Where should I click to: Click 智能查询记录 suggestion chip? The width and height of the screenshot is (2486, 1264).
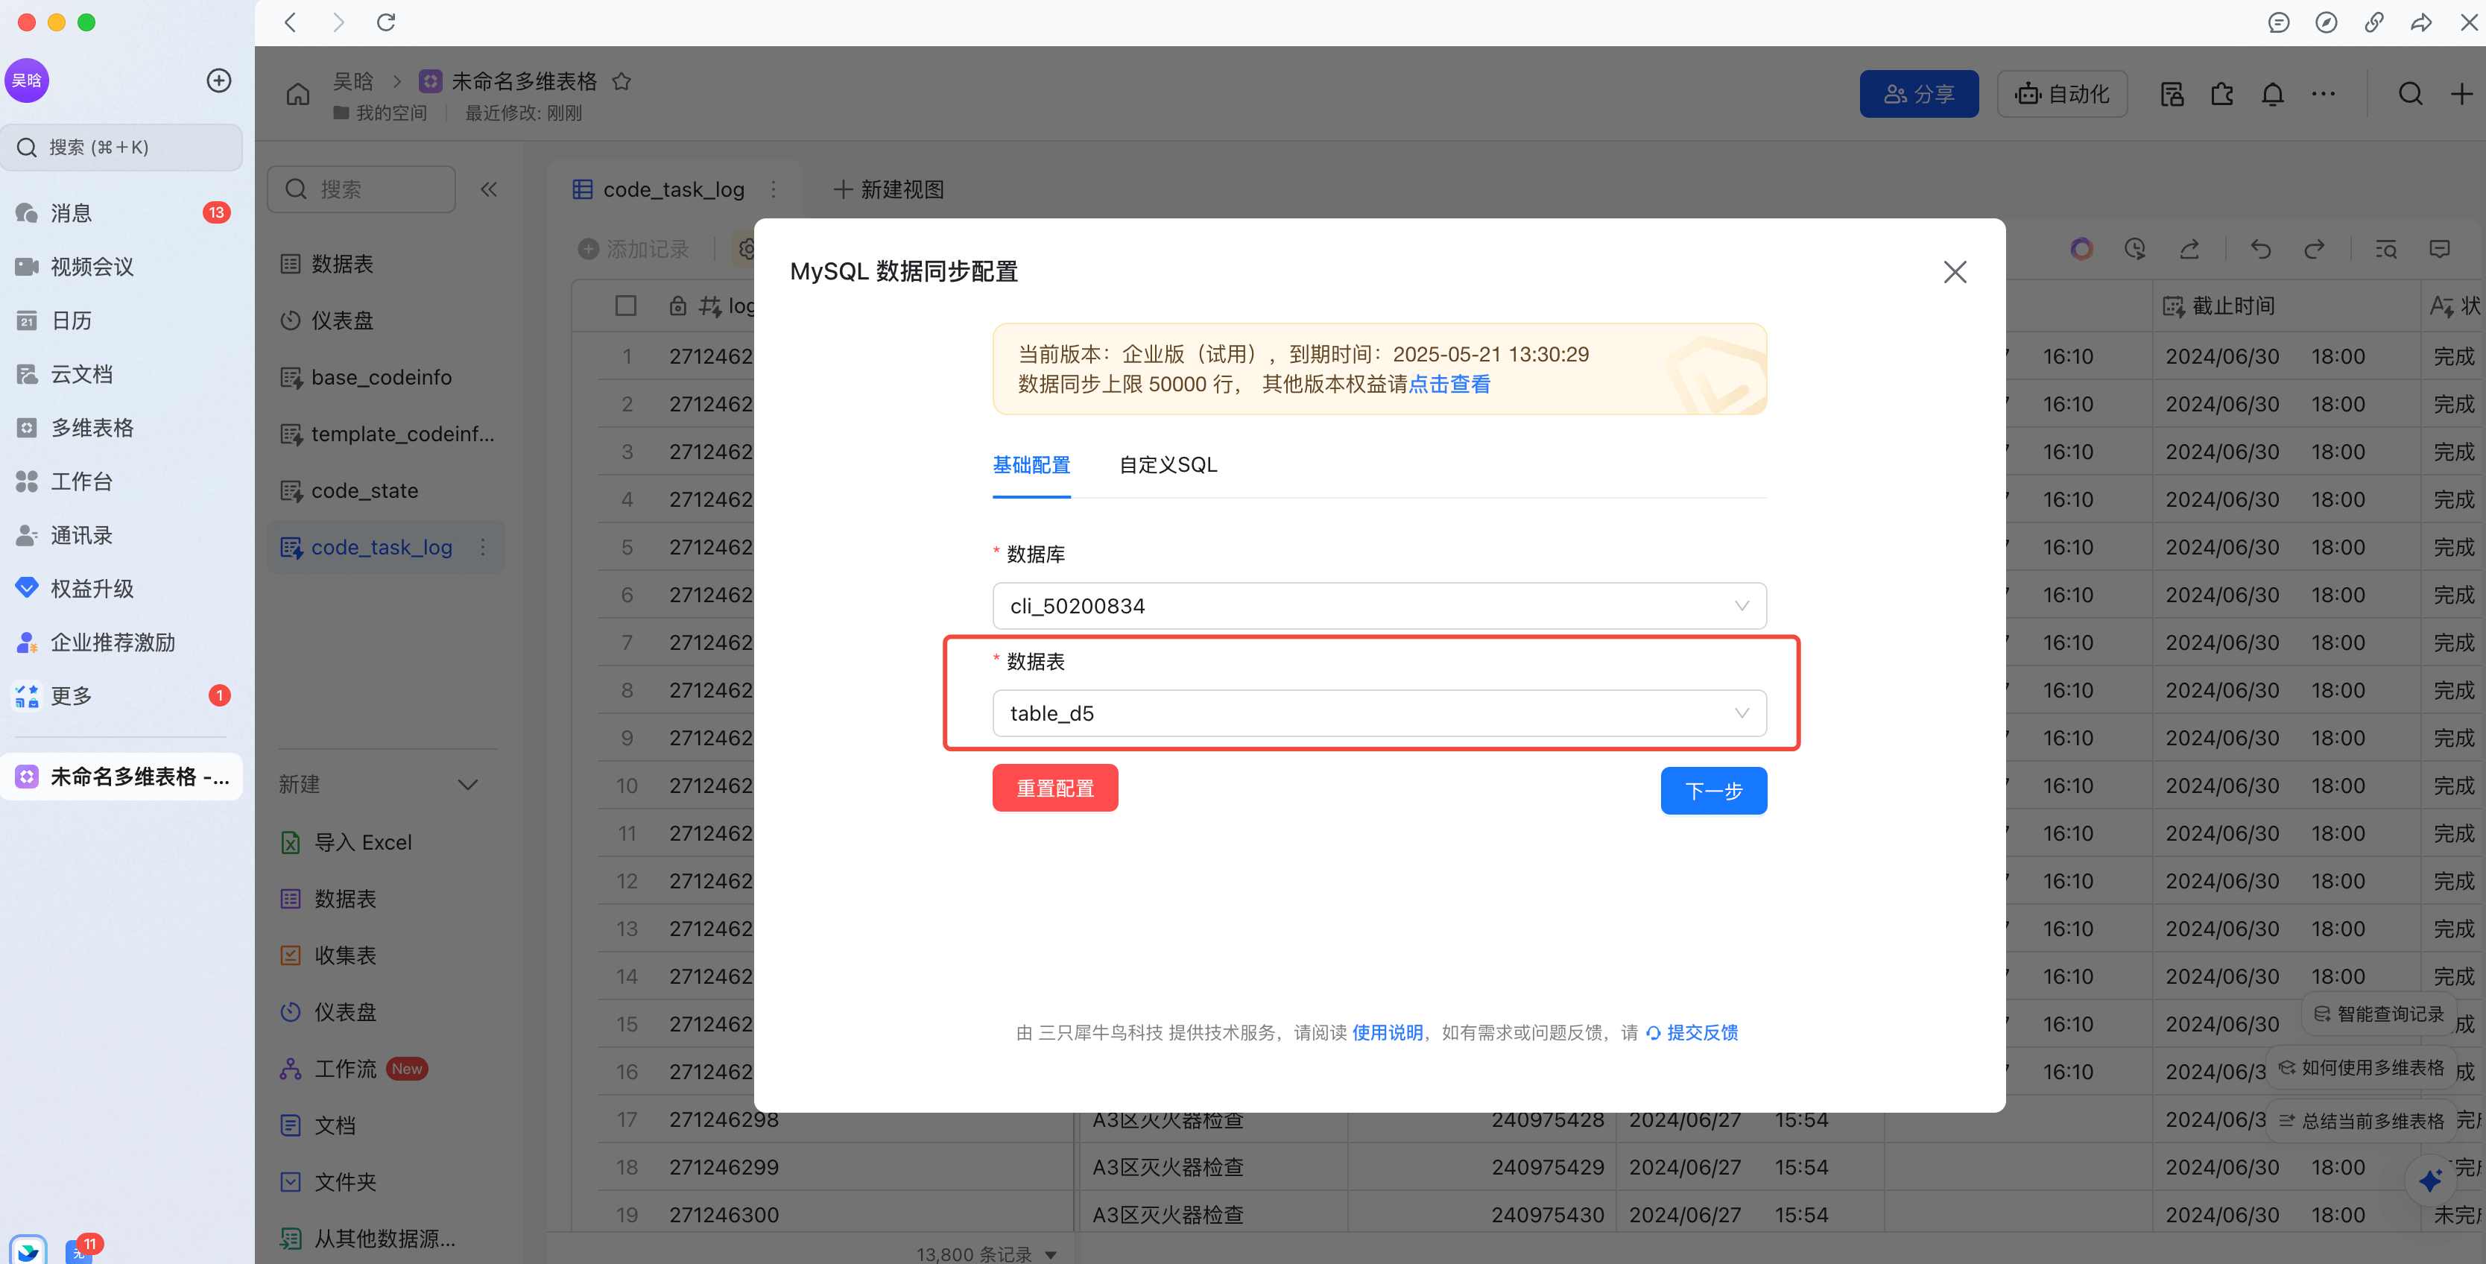click(x=2379, y=1014)
